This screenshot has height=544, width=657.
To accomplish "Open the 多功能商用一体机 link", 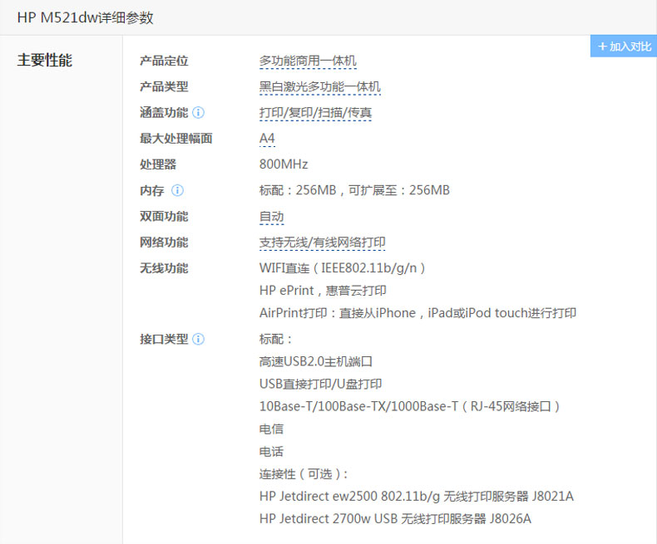I will tap(308, 61).
